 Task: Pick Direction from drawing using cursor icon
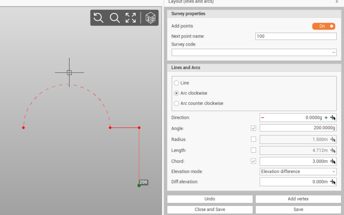click(333, 118)
